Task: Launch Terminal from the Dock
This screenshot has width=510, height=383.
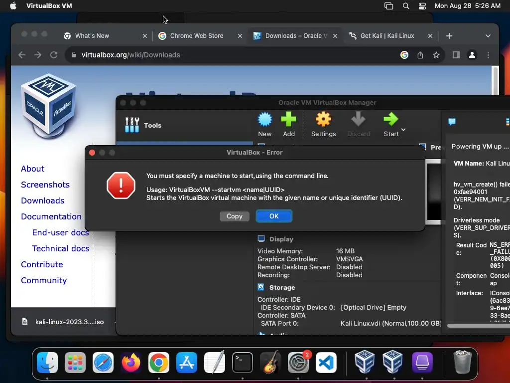Action: tap(243, 363)
